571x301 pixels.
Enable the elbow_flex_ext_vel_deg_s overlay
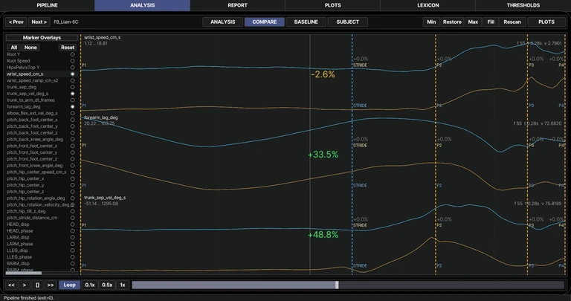coord(72,113)
